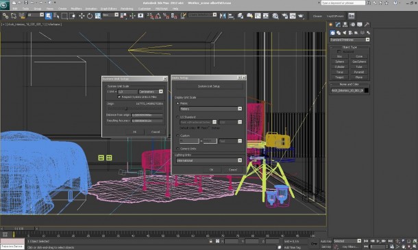Select the Lights category icon
418x250 pixels.
[x=345, y=33]
